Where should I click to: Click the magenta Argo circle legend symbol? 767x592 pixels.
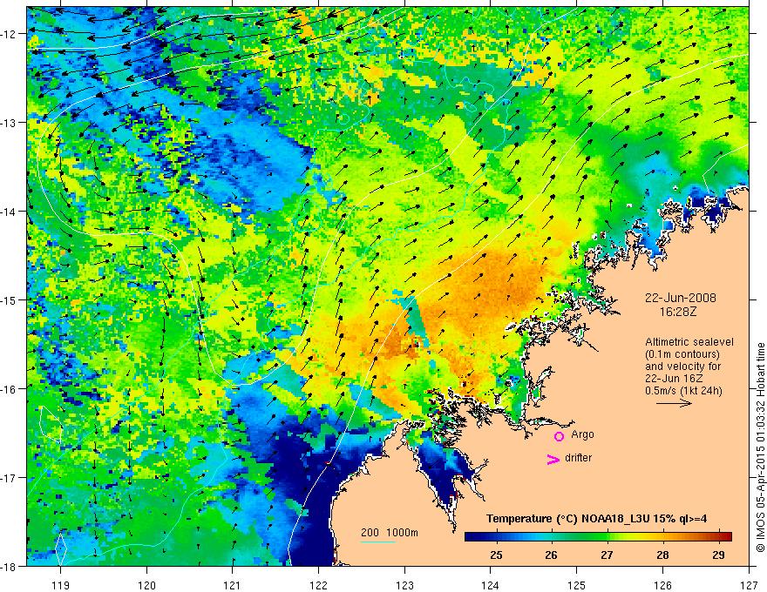[559, 436]
